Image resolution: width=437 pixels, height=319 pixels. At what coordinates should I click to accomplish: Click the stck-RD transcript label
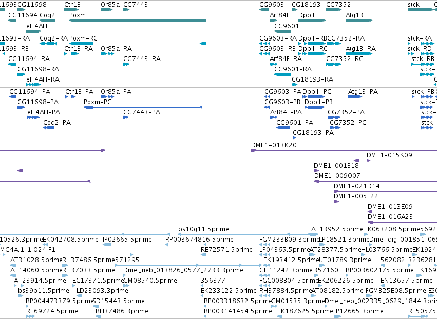[420, 48]
